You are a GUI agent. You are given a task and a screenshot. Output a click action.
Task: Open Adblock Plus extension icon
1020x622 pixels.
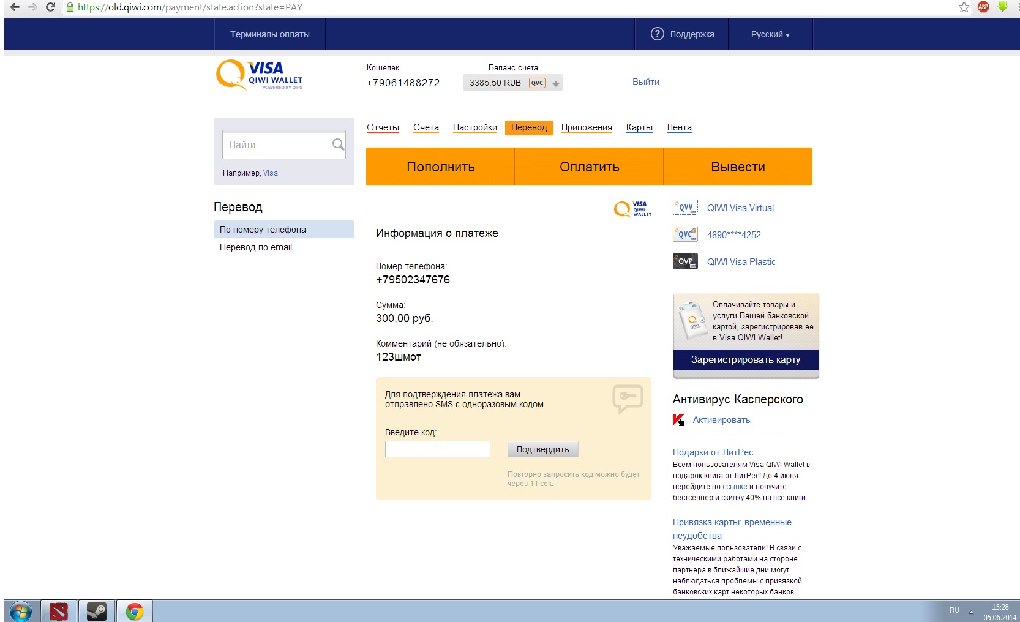pyautogui.click(x=983, y=7)
